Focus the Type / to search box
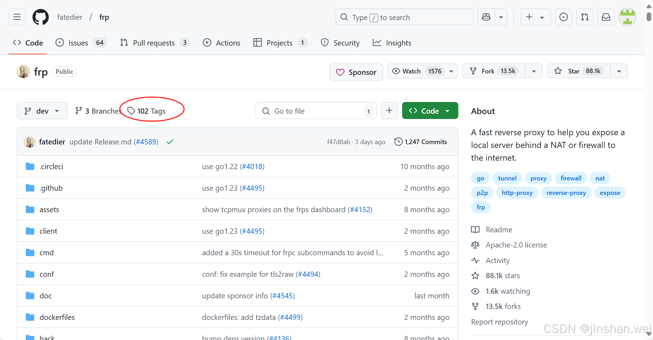The image size is (653, 340). pyautogui.click(x=404, y=17)
